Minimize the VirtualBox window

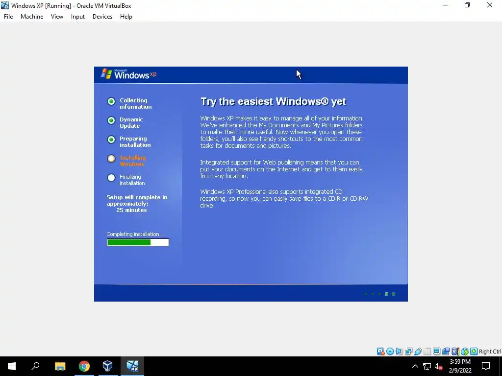coord(445,5)
